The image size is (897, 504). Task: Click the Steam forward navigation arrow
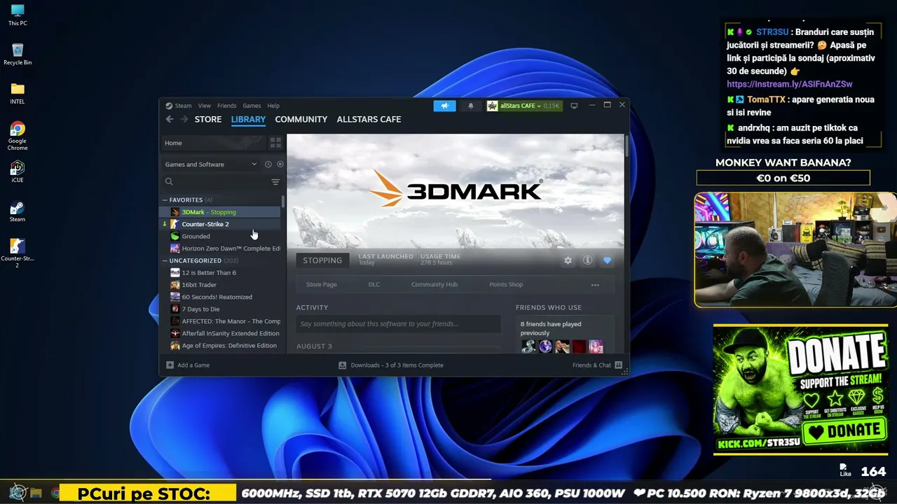[184, 119]
